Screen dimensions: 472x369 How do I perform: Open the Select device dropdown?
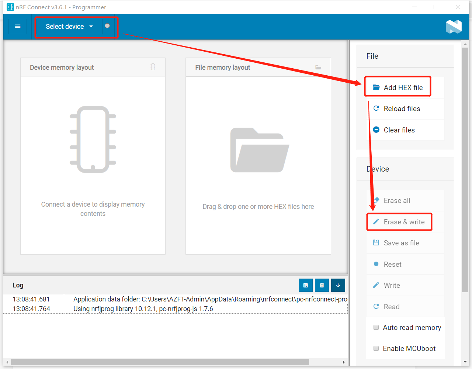pyautogui.click(x=69, y=27)
